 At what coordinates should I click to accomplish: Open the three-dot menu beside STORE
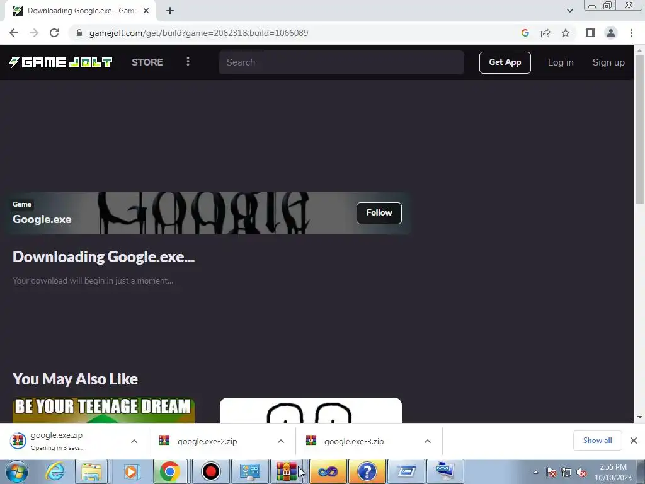pos(188,62)
